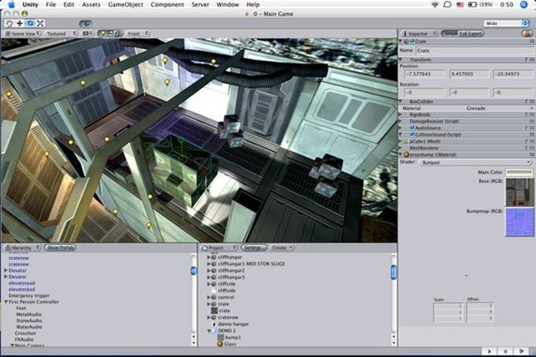Image resolution: width=536 pixels, height=357 pixels.
Task: Click the Main Color swatch
Action: tap(519, 172)
